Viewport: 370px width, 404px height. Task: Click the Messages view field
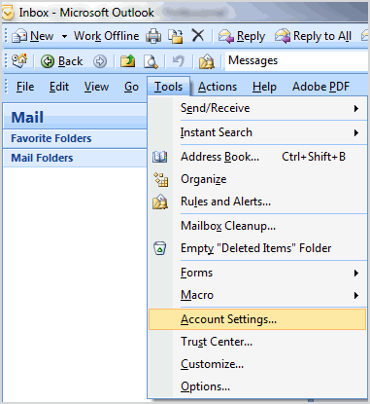296,60
